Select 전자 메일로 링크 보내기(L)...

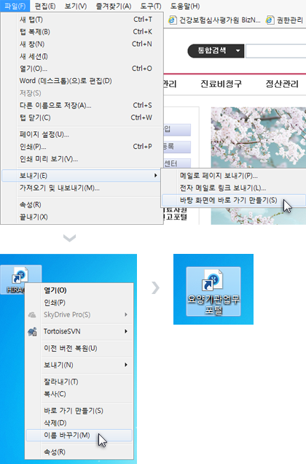coord(234,188)
